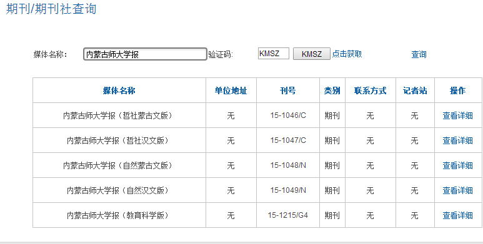Viewport: 483px width, 244px height.
Task: Click the 刊号 15-1048/N cell
Action: point(288,165)
